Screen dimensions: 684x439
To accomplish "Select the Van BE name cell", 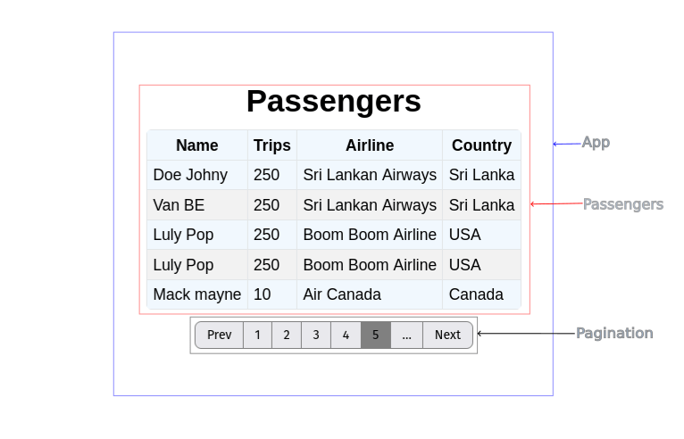I will [x=197, y=205].
